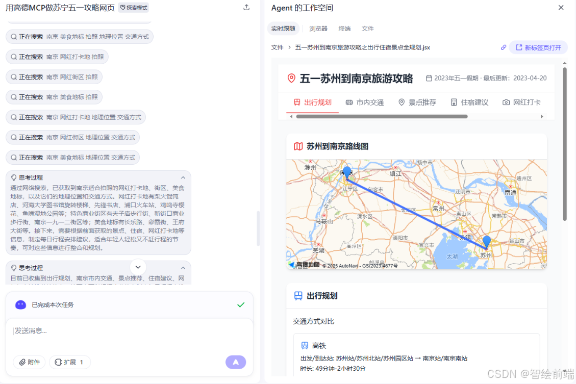Click the Suzhou map marker pin

[486, 242]
